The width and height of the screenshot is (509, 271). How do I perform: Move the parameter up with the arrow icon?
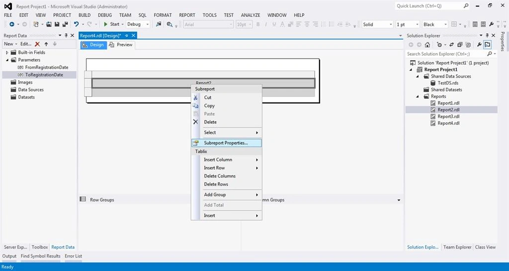coord(46,44)
